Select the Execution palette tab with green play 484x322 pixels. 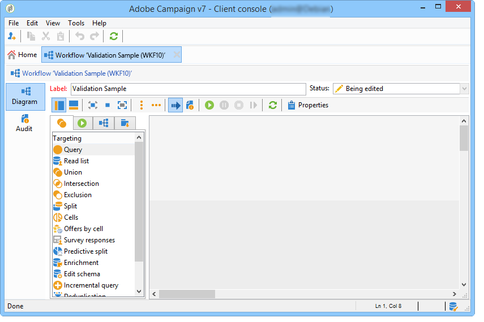[x=82, y=123]
